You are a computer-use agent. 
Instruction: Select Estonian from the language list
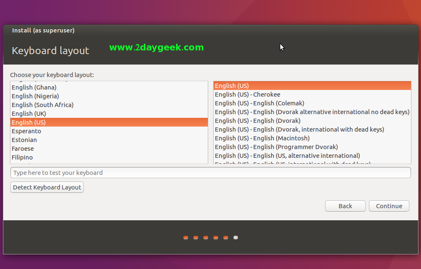point(24,140)
